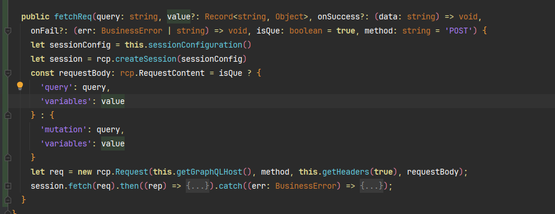The width and height of the screenshot is (555, 214).
Task: Click the true default value of isQue
Action: coord(346,31)
